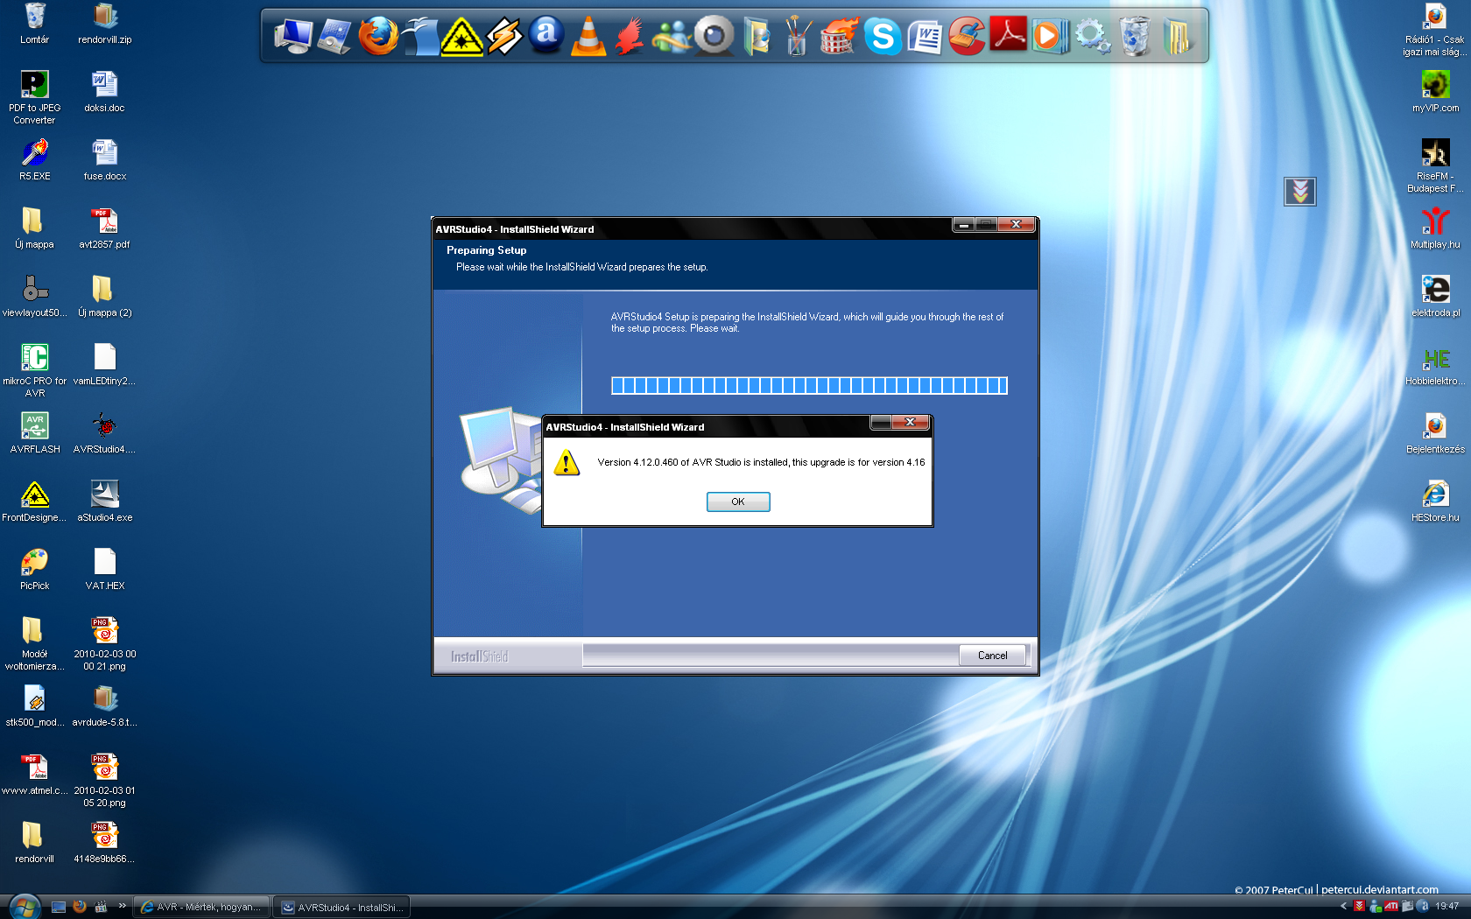Select the fuse.docx desktop document

pos(105,160)
